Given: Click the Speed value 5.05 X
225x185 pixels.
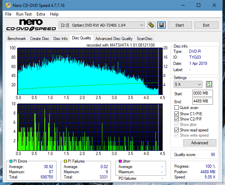Looking at the screenshot, I should (x=210, y=177).
